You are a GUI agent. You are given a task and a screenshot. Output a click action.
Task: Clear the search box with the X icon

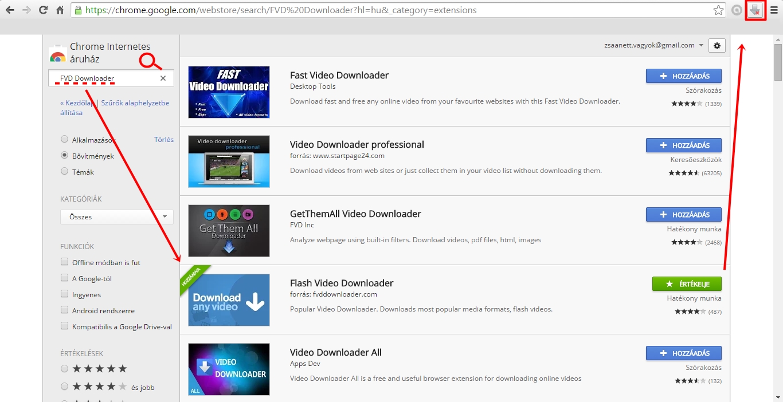tap(163, 78)
